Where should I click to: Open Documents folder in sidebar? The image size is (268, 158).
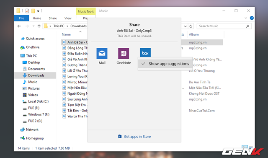click(x=34, y=69)
